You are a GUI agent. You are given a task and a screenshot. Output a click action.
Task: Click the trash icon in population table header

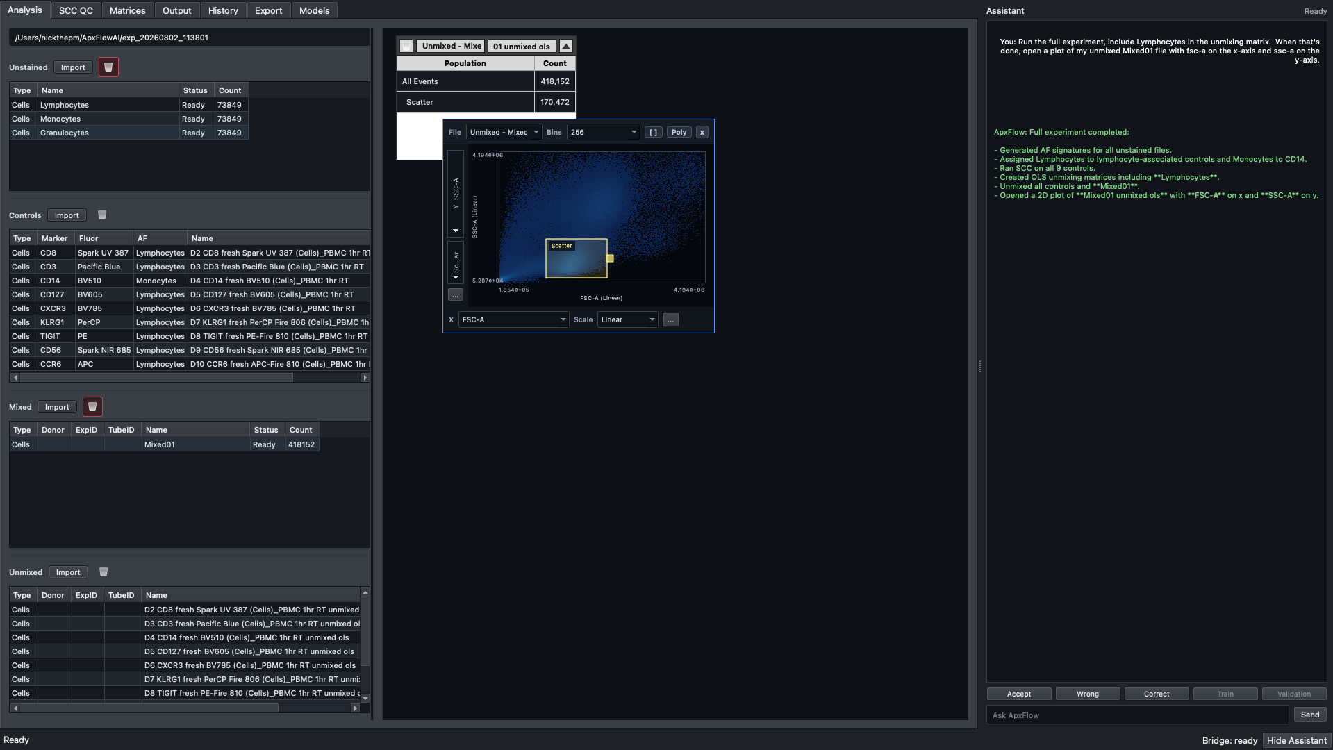coord(406,46)
